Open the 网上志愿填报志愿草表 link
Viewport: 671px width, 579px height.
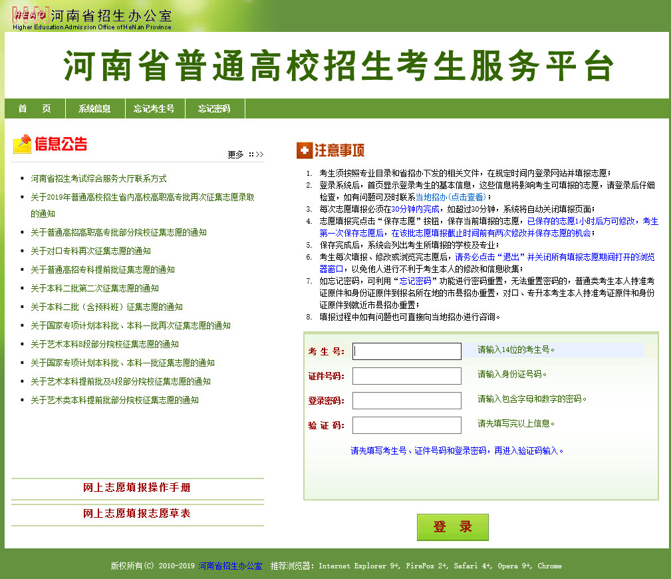click(137, 514)
